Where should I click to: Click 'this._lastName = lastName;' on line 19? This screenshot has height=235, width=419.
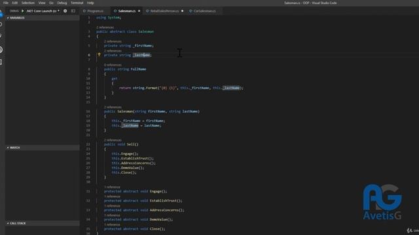click(x=136, y=125)
